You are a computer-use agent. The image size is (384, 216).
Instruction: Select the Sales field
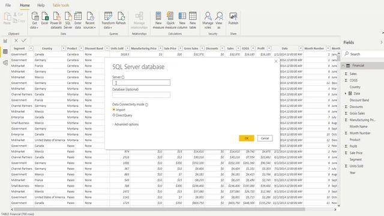tap(353, 74)
